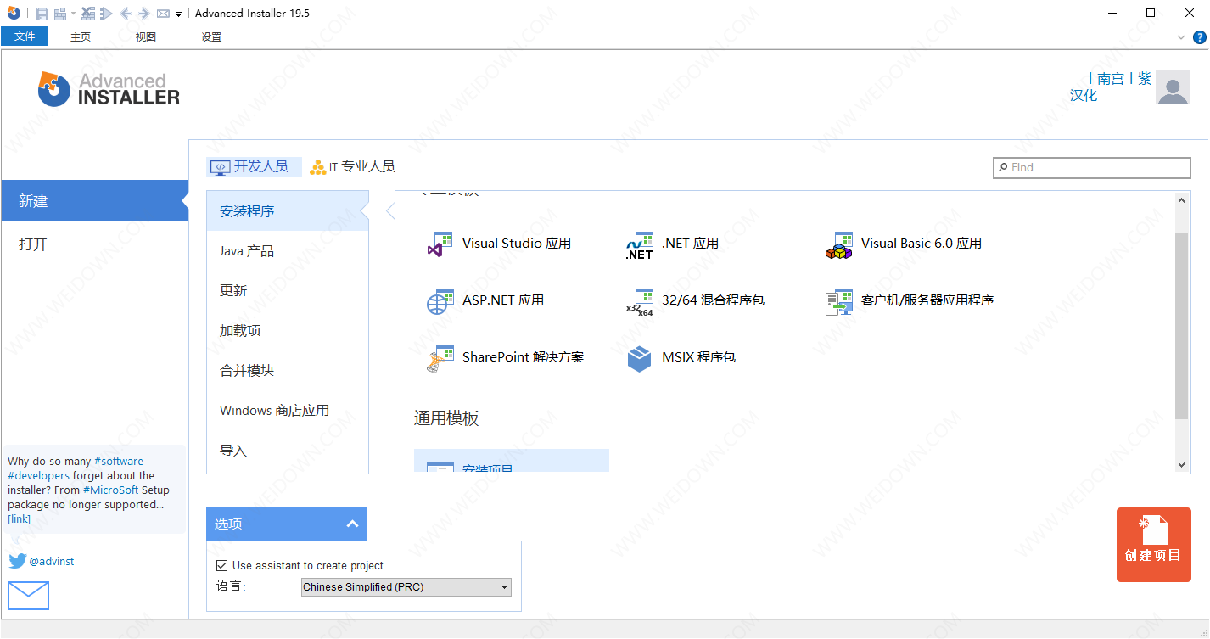This screenshot has width=1210, height=639.
Task: Select the 安装程序 category
Action: click(x=288, y=210)
